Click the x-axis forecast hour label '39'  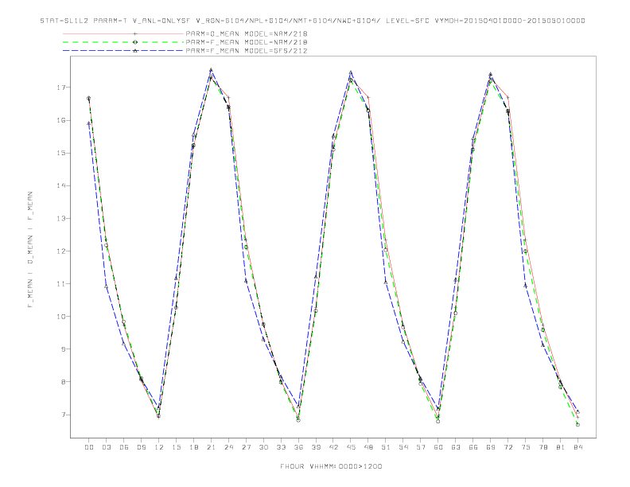(316, 447)
